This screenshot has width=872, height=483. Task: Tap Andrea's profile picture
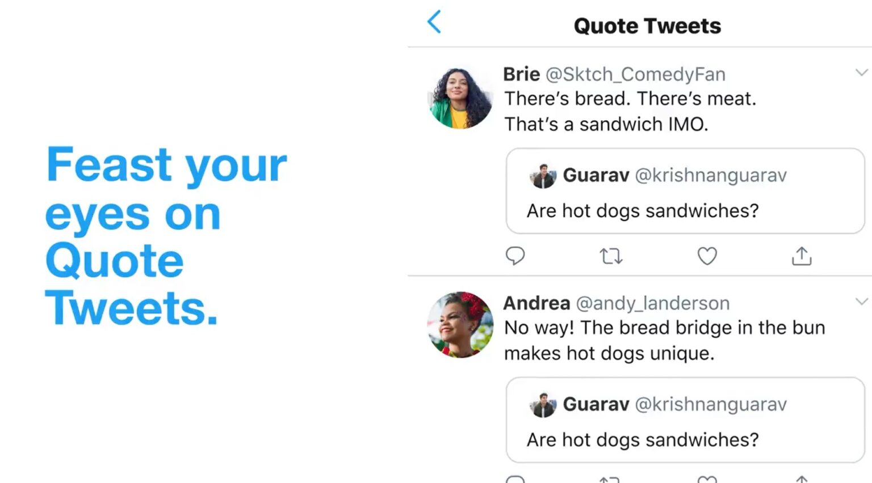pyautogui.click(x=459, y=323)
